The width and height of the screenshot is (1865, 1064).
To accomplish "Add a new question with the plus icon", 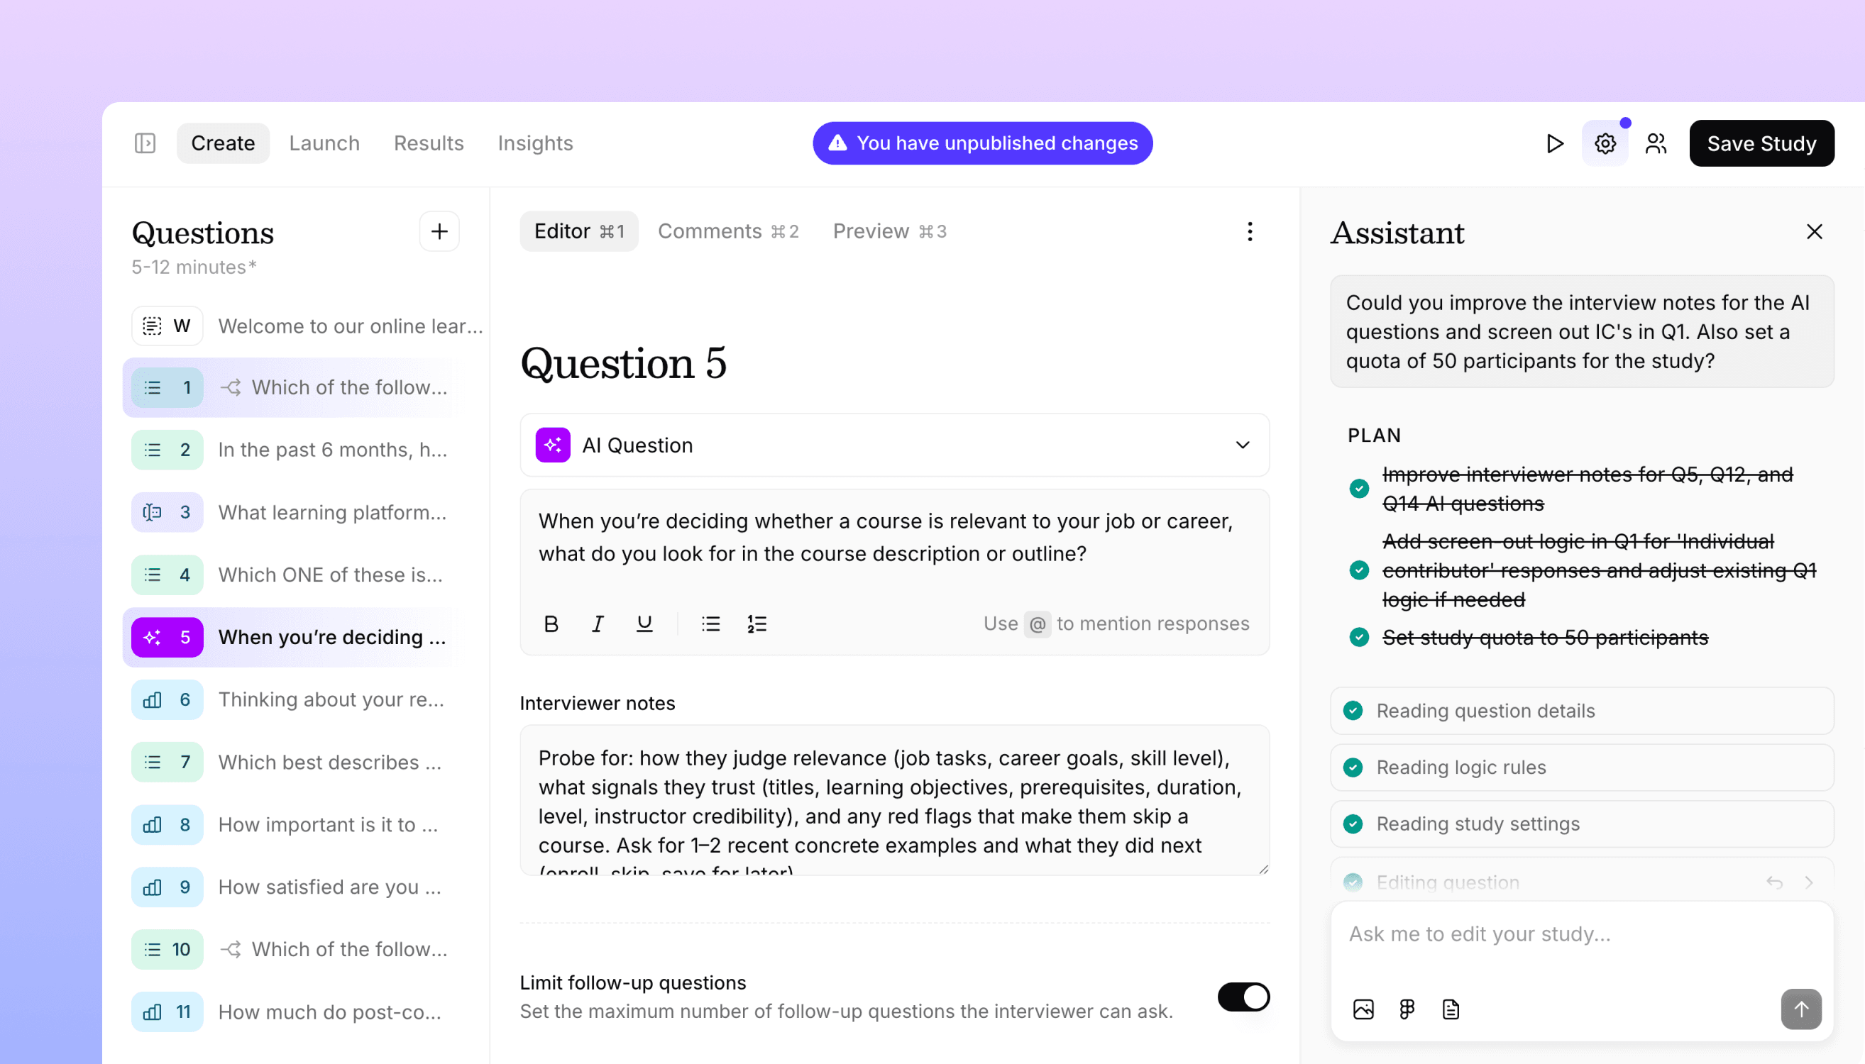I will pyautogui.click(x=439, y=232).
